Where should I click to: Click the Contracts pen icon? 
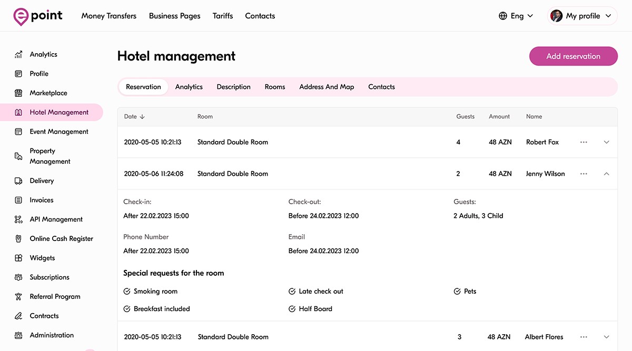click(x=18, y=316)
